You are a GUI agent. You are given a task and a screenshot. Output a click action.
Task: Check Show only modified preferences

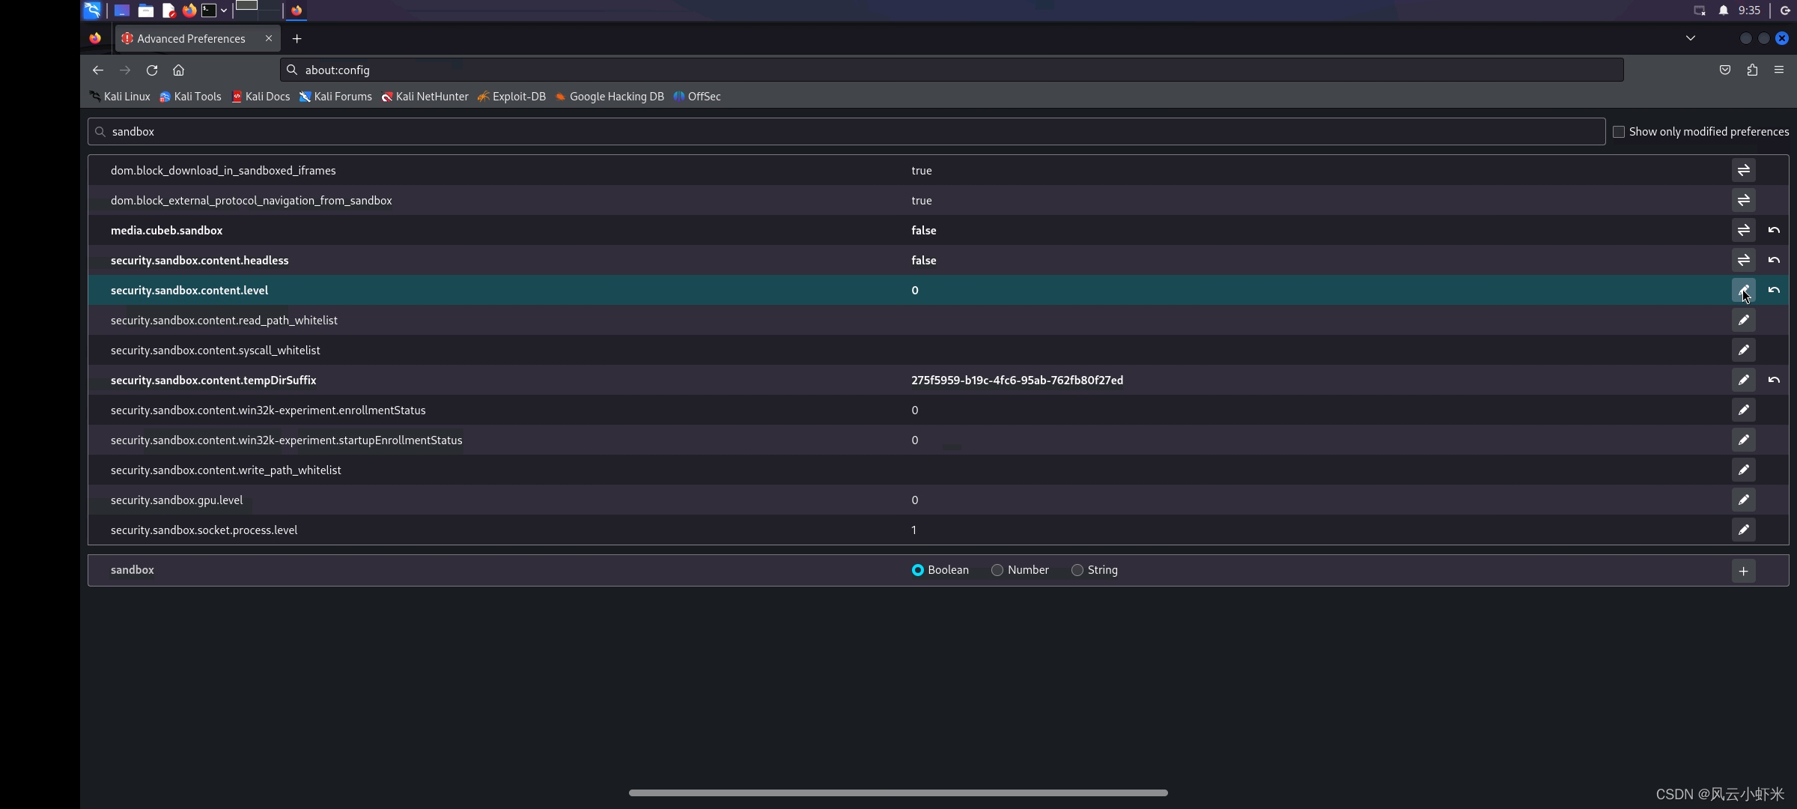tap(1619, 132)
